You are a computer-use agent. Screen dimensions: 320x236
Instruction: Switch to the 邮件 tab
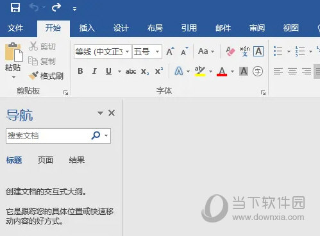(x=223, y=28)
